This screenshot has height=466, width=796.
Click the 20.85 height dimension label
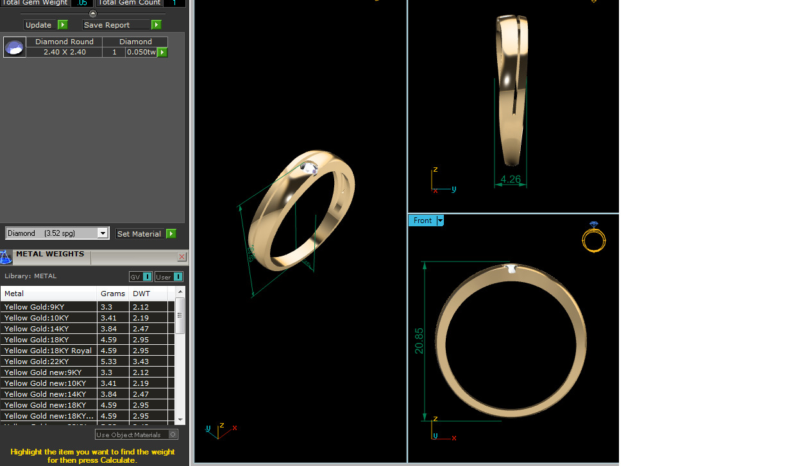coord(419,341)
